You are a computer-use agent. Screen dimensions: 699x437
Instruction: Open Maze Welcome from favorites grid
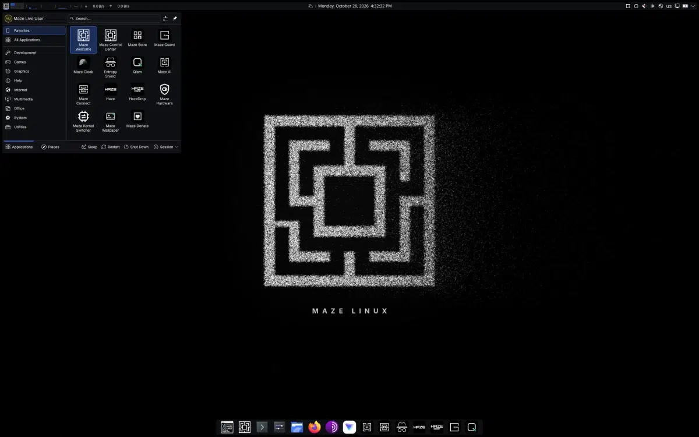click(83, 40)
